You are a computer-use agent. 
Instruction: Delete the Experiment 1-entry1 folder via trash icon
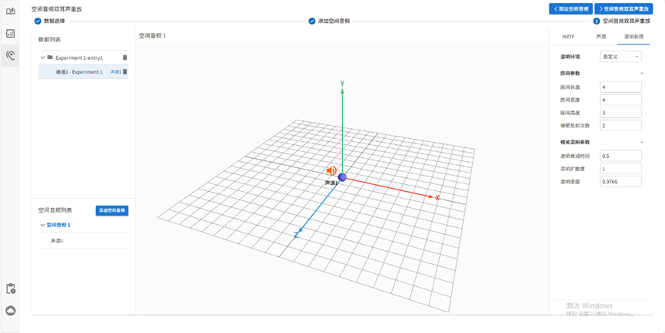[125, 58]
